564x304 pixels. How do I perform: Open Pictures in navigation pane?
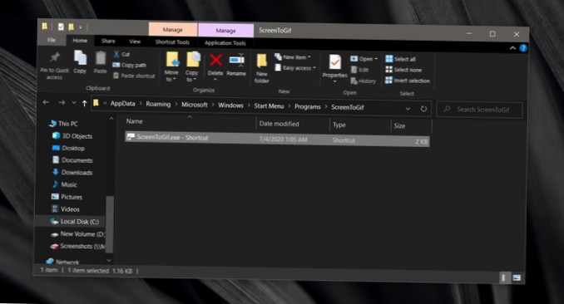pos(67,197)
